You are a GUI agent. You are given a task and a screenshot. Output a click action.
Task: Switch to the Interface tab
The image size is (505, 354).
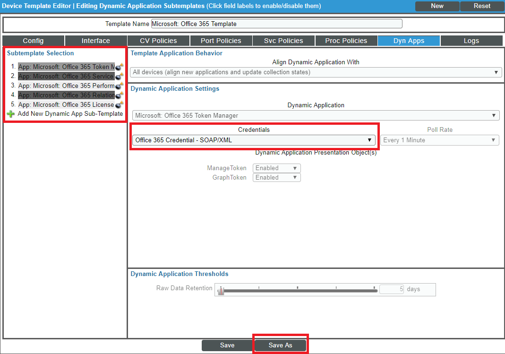click(95, 41)
